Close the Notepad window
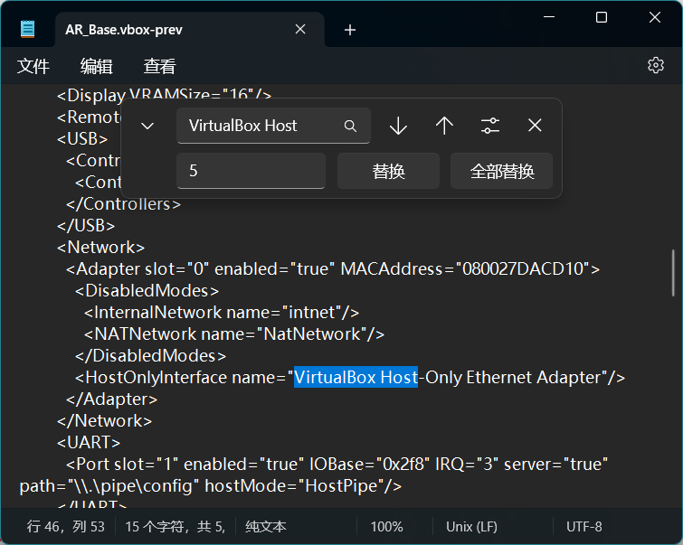The height and width of the screenshot is (545, 683). coord(655,17)
